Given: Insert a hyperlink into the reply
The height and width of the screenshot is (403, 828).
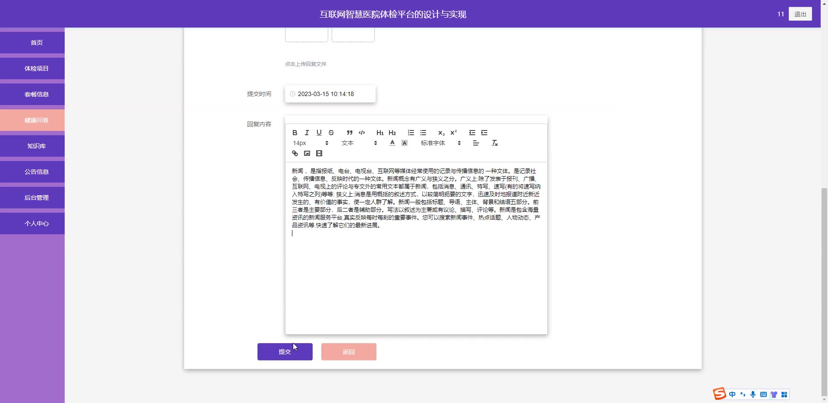Looking at the screenshot, I should click(295, 153).
